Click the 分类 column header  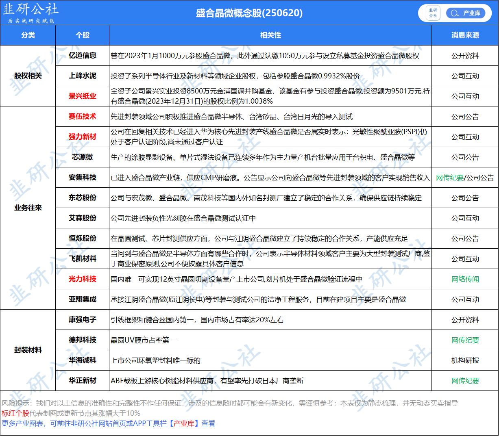coord(28,35)
